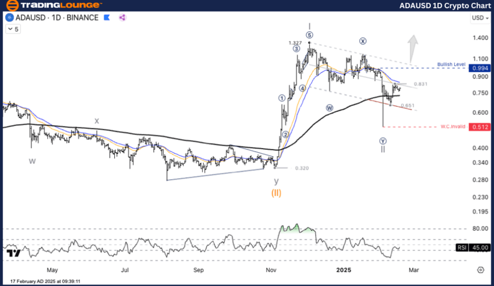The image size is (494, 286).
Task: Click the ADAUSD · 1D · BINANCE symbol title
Action: click(57, 18)
